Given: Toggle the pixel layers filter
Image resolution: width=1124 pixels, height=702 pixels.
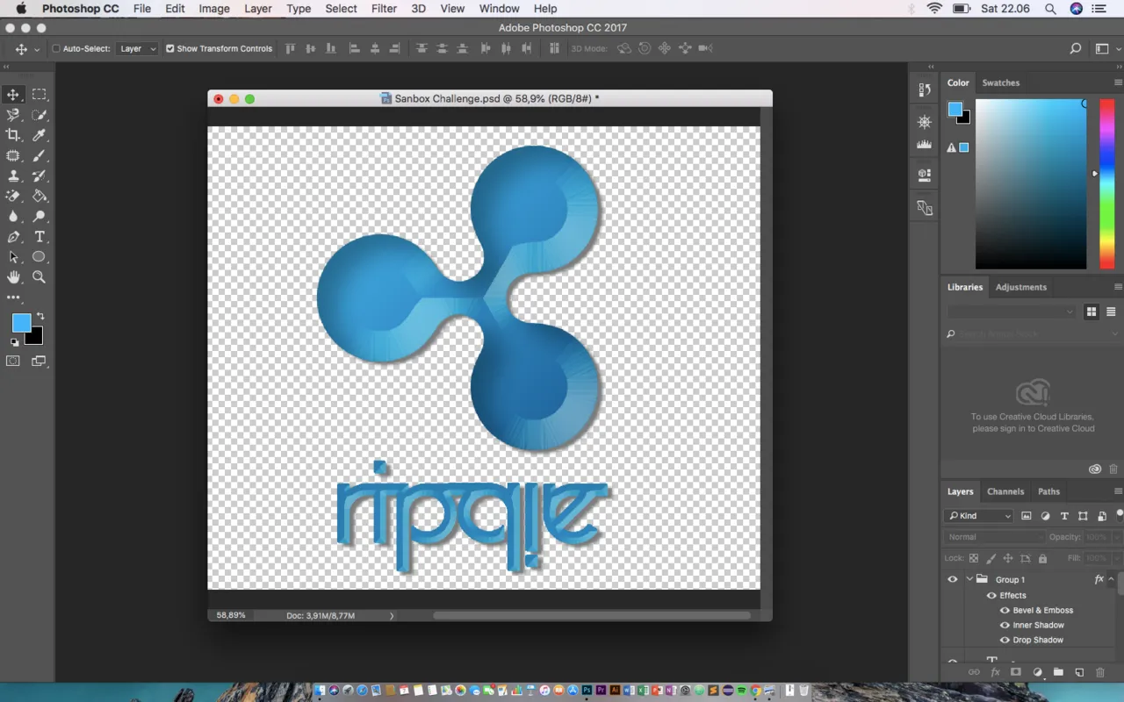Looking at the screenshot, I should (1027, 516).
